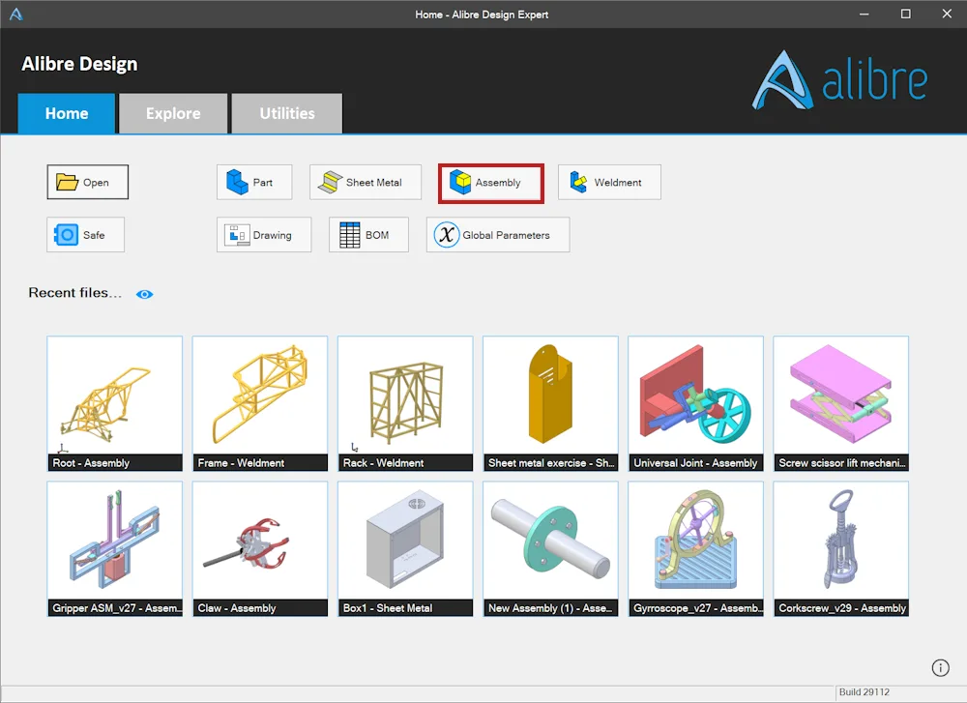Launch the Safe vault tool

(x=86, y=234)
